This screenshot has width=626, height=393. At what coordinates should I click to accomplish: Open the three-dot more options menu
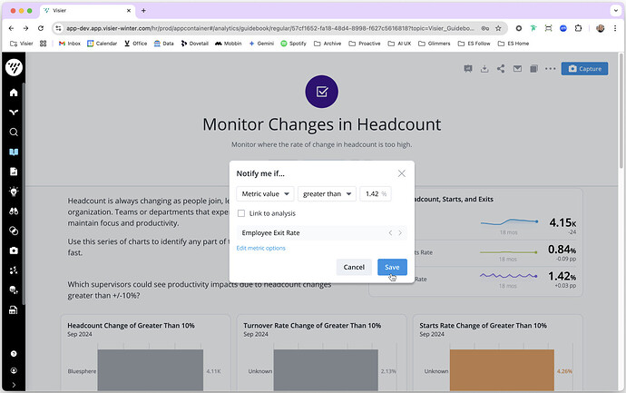[x=550, y=69]
